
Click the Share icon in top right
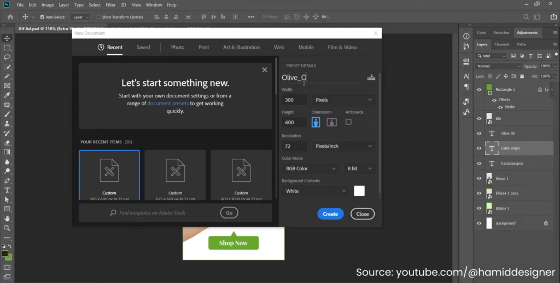553,17
